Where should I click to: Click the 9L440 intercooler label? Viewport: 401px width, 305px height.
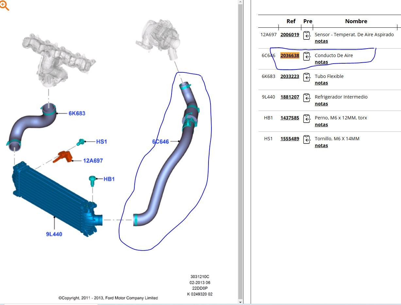[x=54, y=234]
